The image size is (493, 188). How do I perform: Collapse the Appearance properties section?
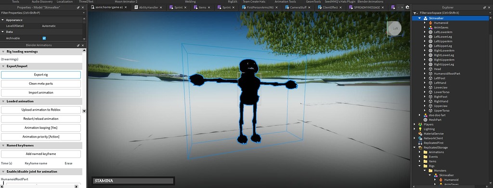pos(3,20)
